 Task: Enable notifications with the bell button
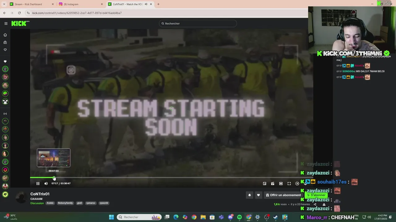(x=249, y=195)
